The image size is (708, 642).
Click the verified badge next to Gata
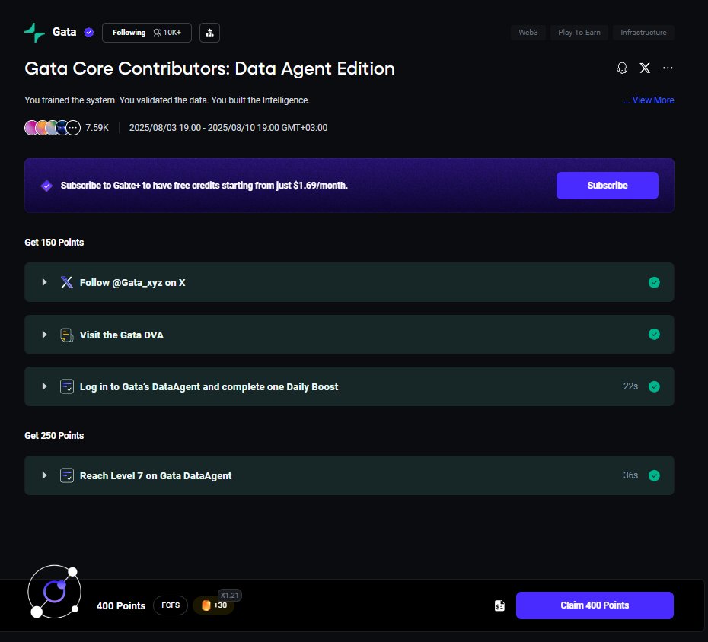click(89, 32)
